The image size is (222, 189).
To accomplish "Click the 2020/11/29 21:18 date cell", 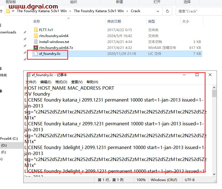I will point(122,54).
